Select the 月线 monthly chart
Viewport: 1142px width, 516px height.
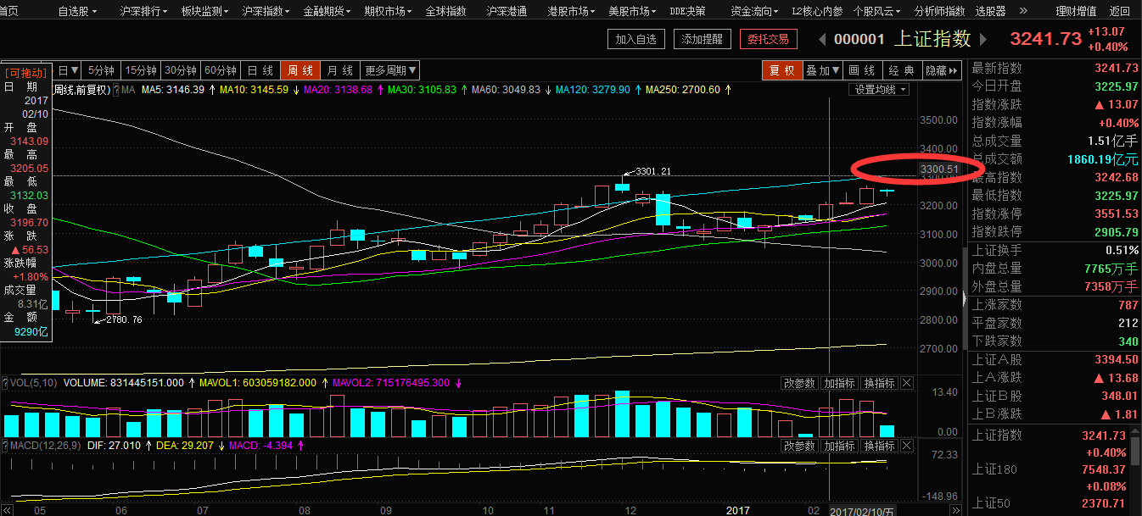[x=340, y=70]
